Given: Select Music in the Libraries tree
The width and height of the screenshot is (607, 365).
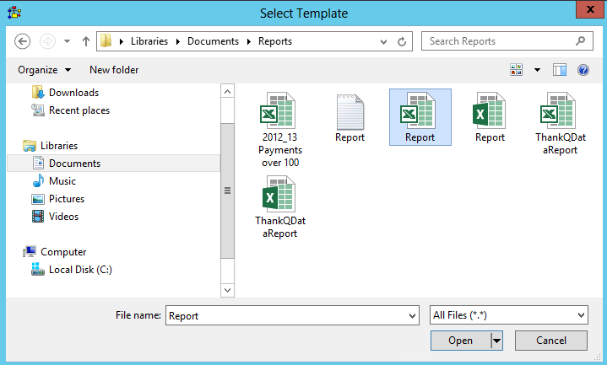Looking at the screenshot, I should [62, 181].
